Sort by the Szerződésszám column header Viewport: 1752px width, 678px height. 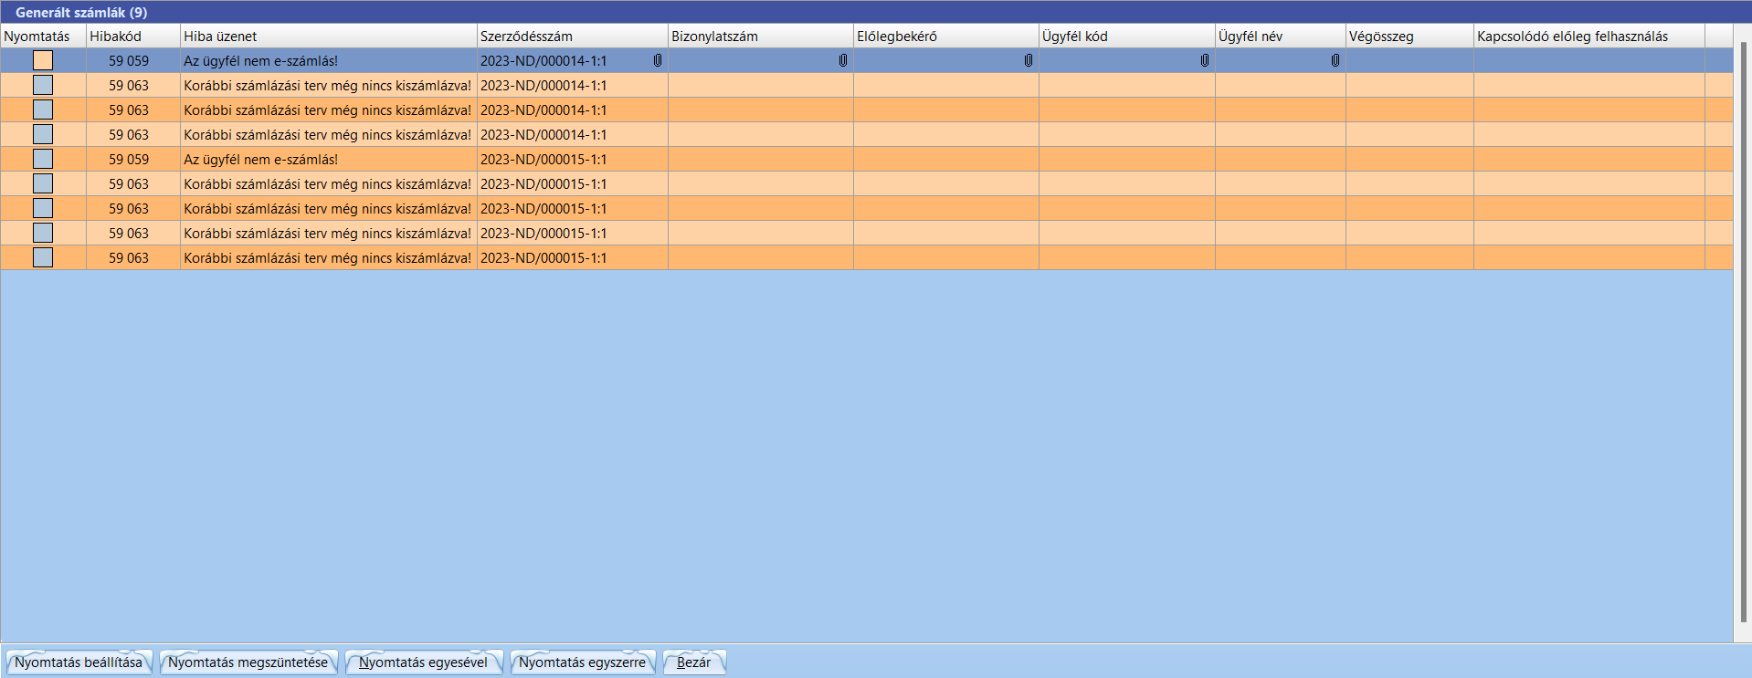point(573,37)
